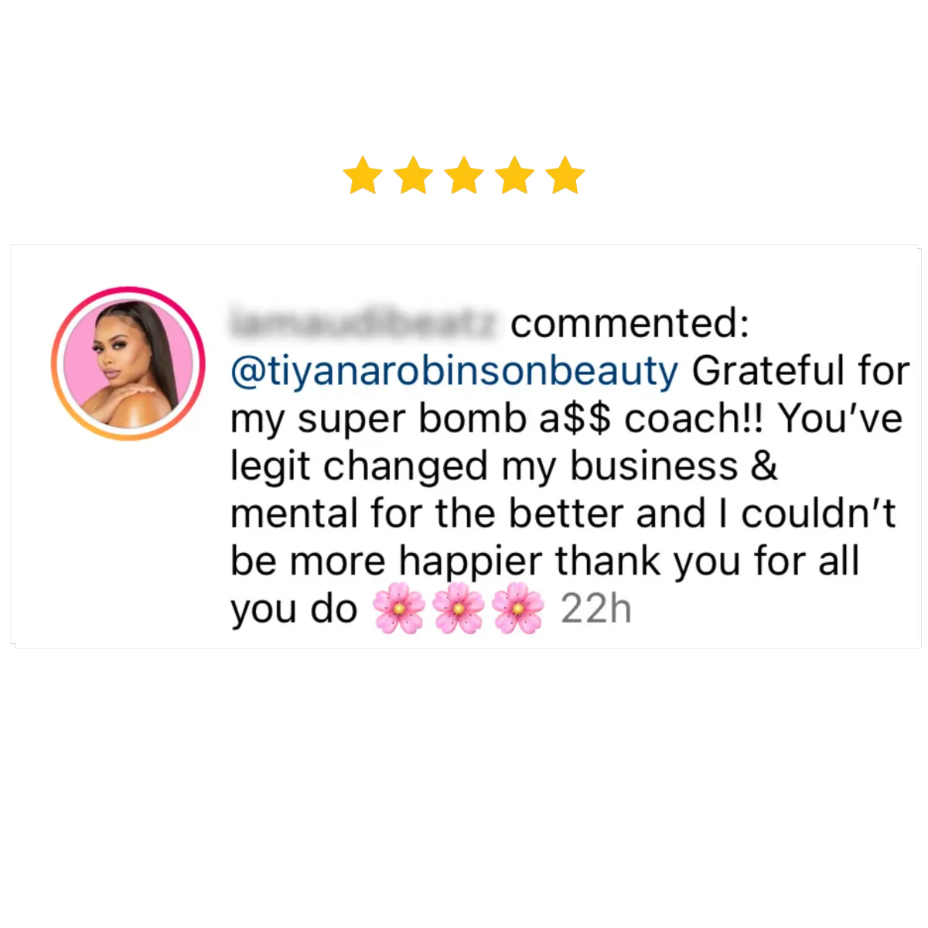Click the blurred username before 'commented:'

tap(364, 322)
